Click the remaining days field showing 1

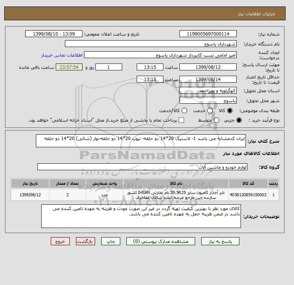(x=109, y=67)
